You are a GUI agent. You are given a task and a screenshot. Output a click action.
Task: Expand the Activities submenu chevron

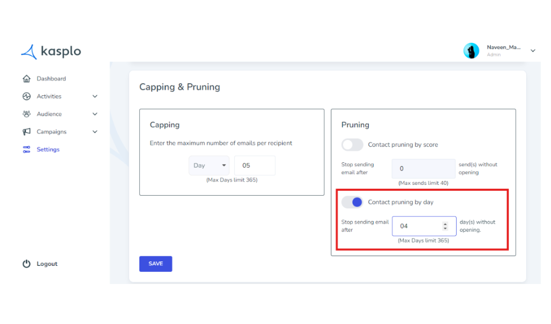95,96
